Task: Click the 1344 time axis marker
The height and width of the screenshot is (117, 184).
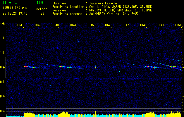Action: 73,25
